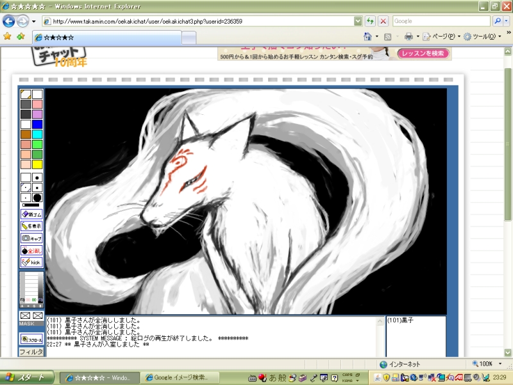Pick the lavender purple color swatch
Image resolution: width=513 pixels, height=385 pixels.
(37, 114)
